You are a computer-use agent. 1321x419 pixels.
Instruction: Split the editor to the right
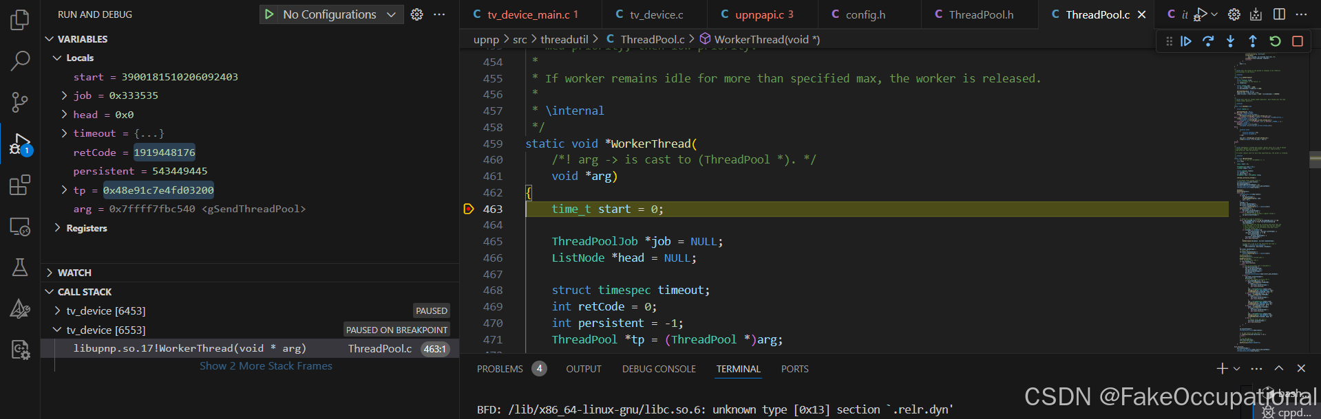click(x=1279, y=14)
